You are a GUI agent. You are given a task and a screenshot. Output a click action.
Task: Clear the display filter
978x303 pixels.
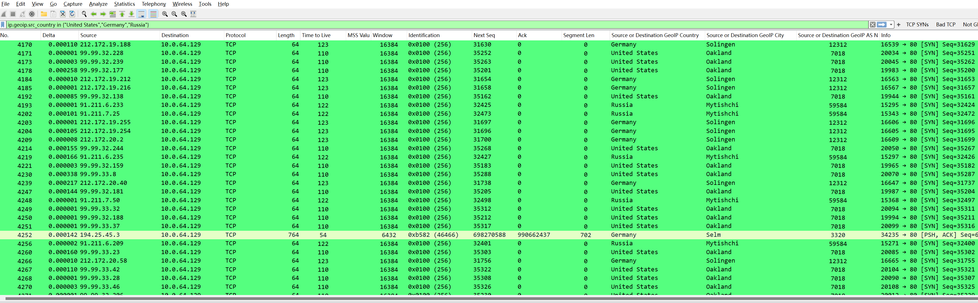(873, 25)
